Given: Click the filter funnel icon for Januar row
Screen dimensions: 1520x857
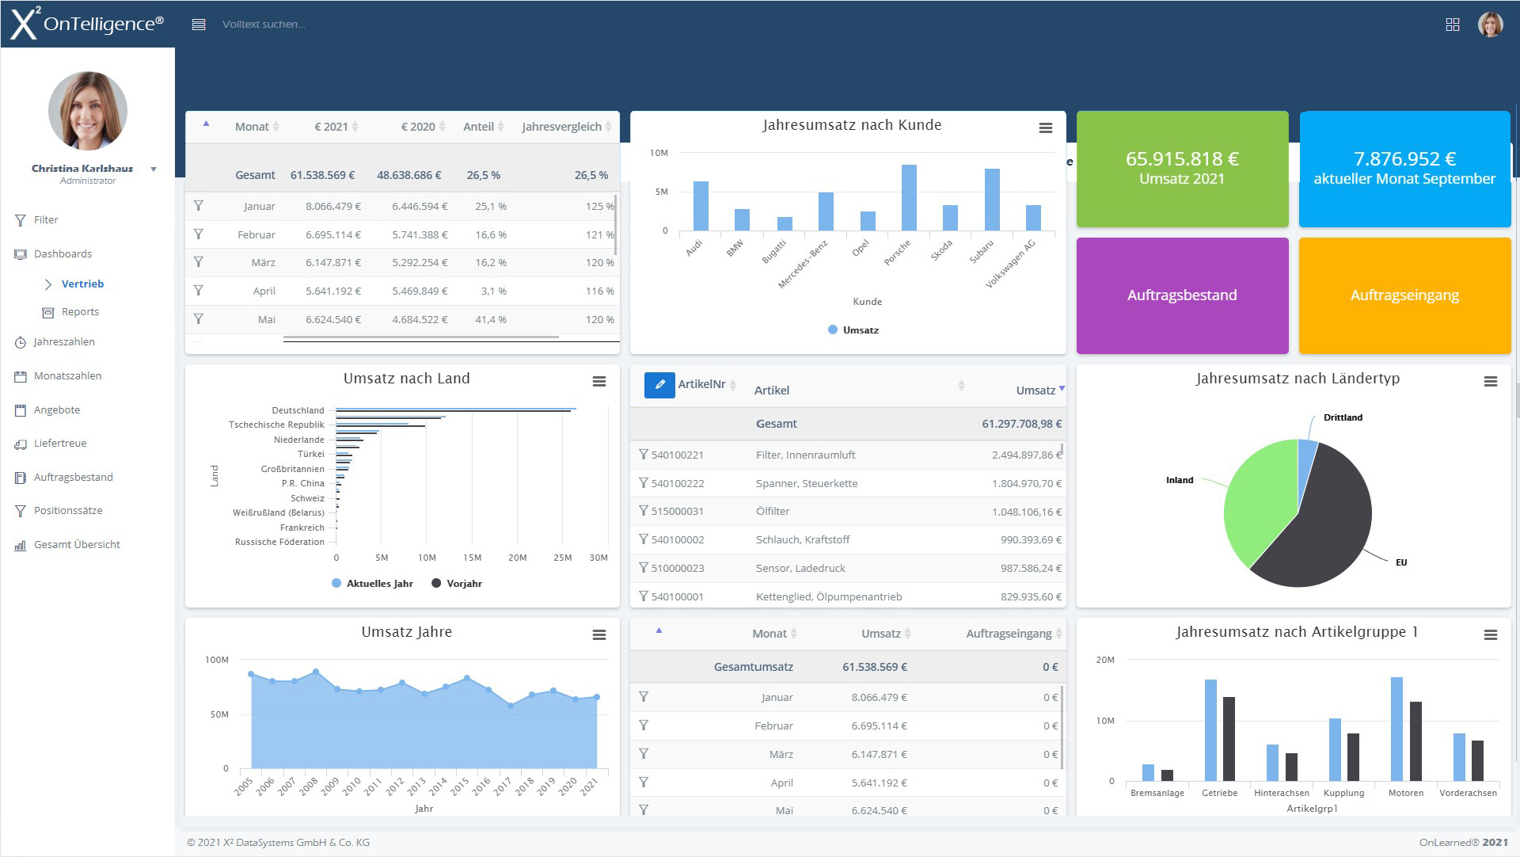Looking at the screenshot, I should [199, 206].
